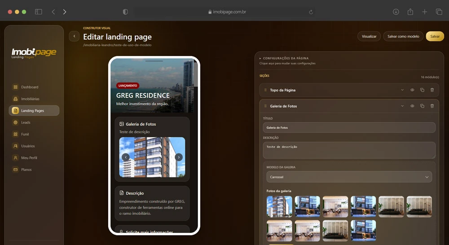Click the LANÇAMENTO badge in preview
This screenshot has height=245, width=449.
click(x=128, y=86)
